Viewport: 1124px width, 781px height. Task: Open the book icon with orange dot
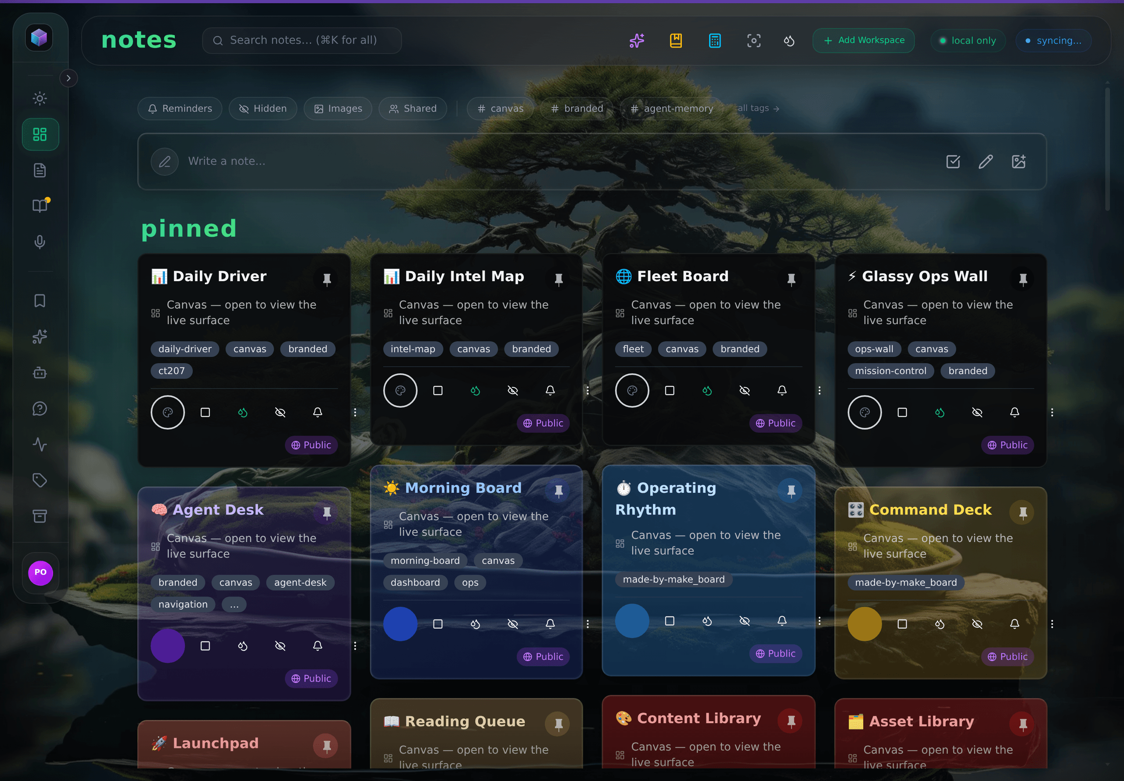pos(40,206)
